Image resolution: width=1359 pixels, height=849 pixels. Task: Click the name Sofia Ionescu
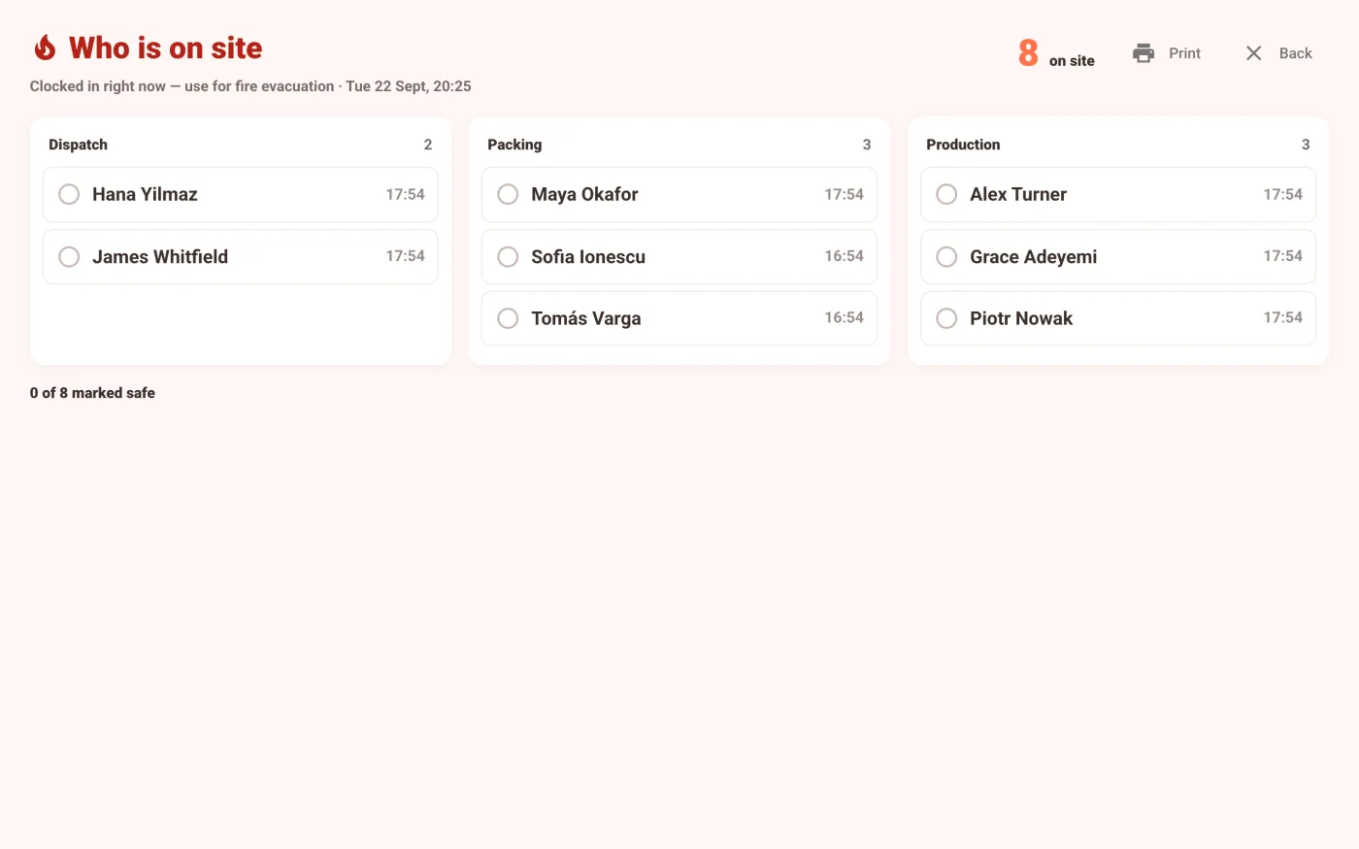(x=588, y=256)
